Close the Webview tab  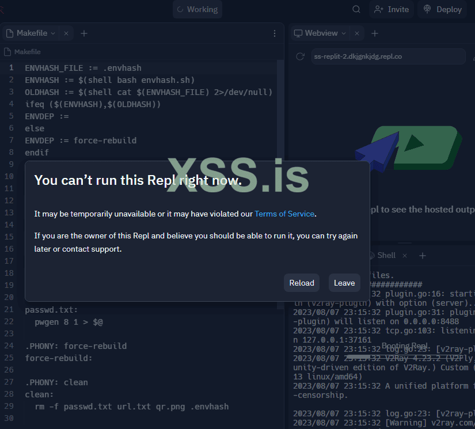[357, 33]
